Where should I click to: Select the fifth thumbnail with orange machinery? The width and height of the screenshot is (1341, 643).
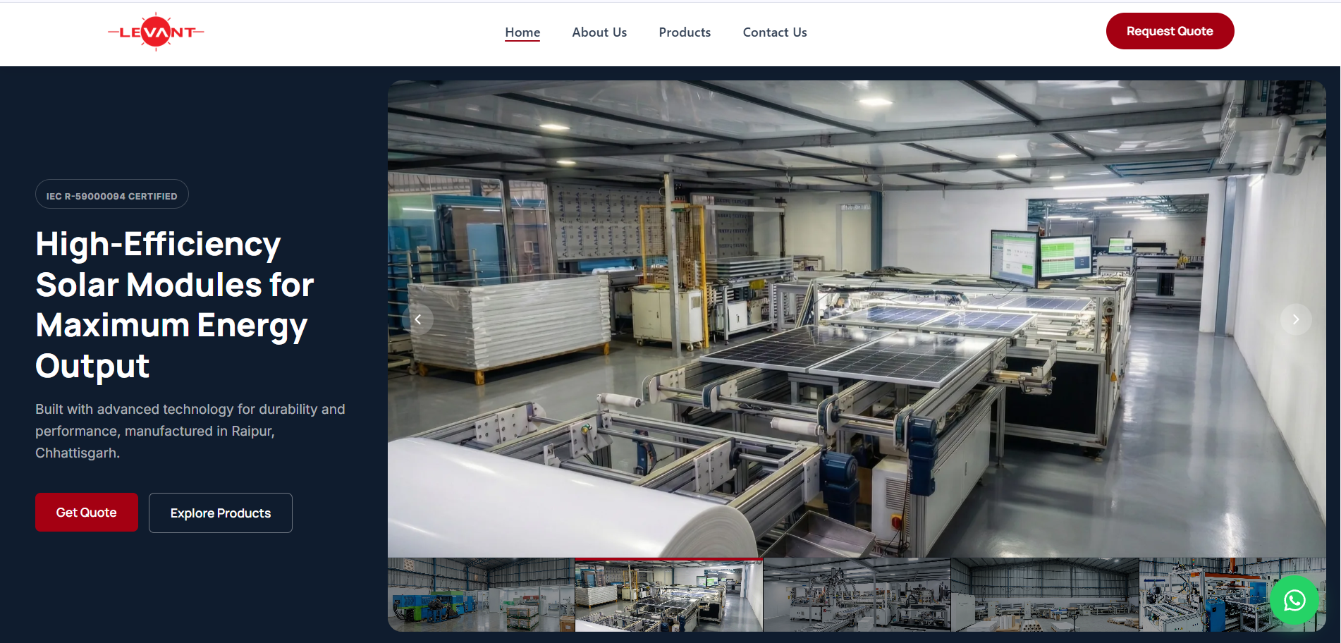tap(1232, 594)
